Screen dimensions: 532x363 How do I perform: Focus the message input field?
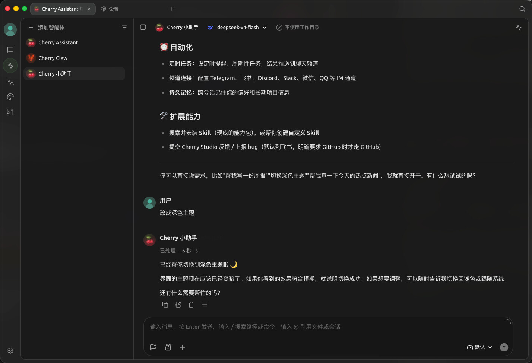click(x=328, y=327)
